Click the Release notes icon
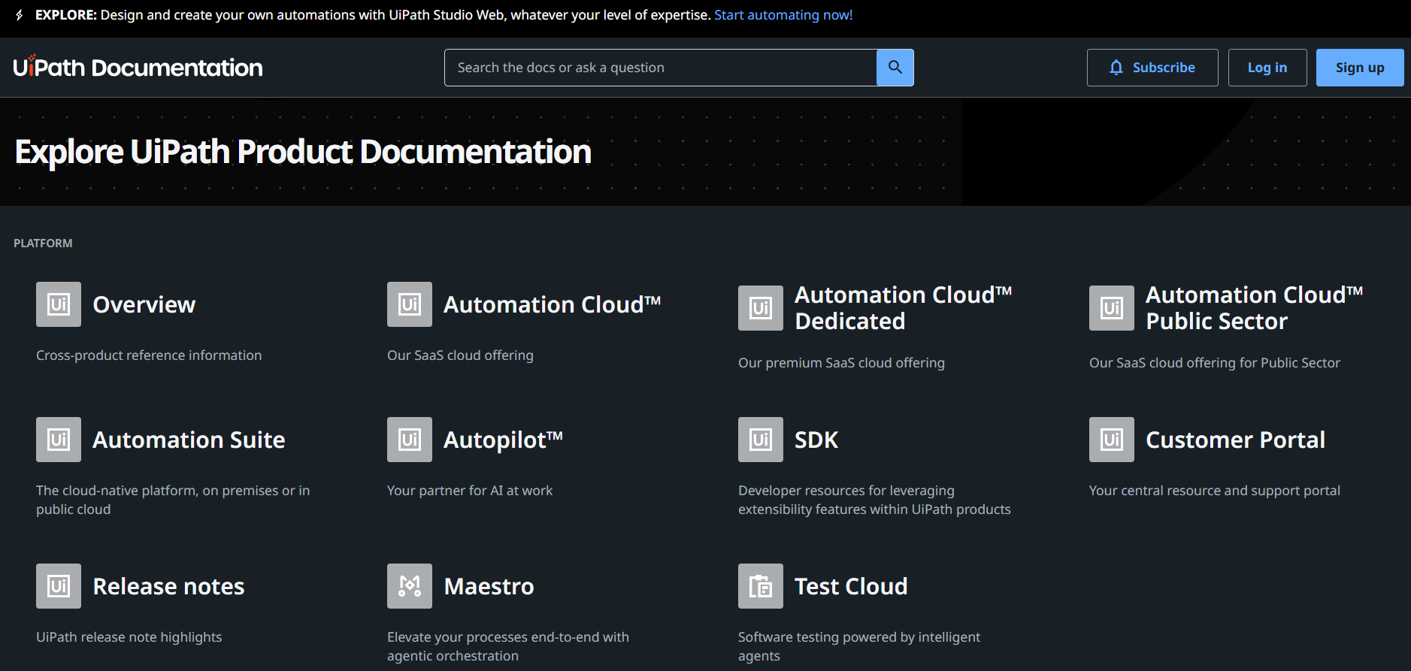This screenshot has width=1411, height=671. point(59,586)
